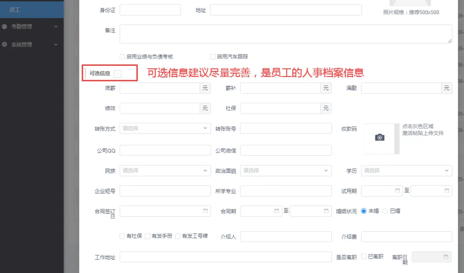Check the 启用汽车跟踪 option

[x=213, y=57]
